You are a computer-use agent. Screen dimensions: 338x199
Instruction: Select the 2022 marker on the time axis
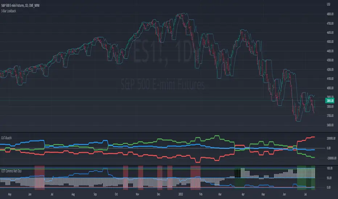(x=181, y=194)
